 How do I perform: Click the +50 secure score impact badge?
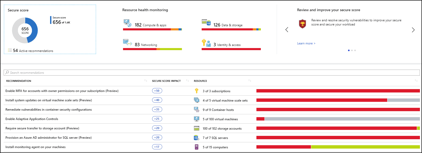(x=157, y=91)
